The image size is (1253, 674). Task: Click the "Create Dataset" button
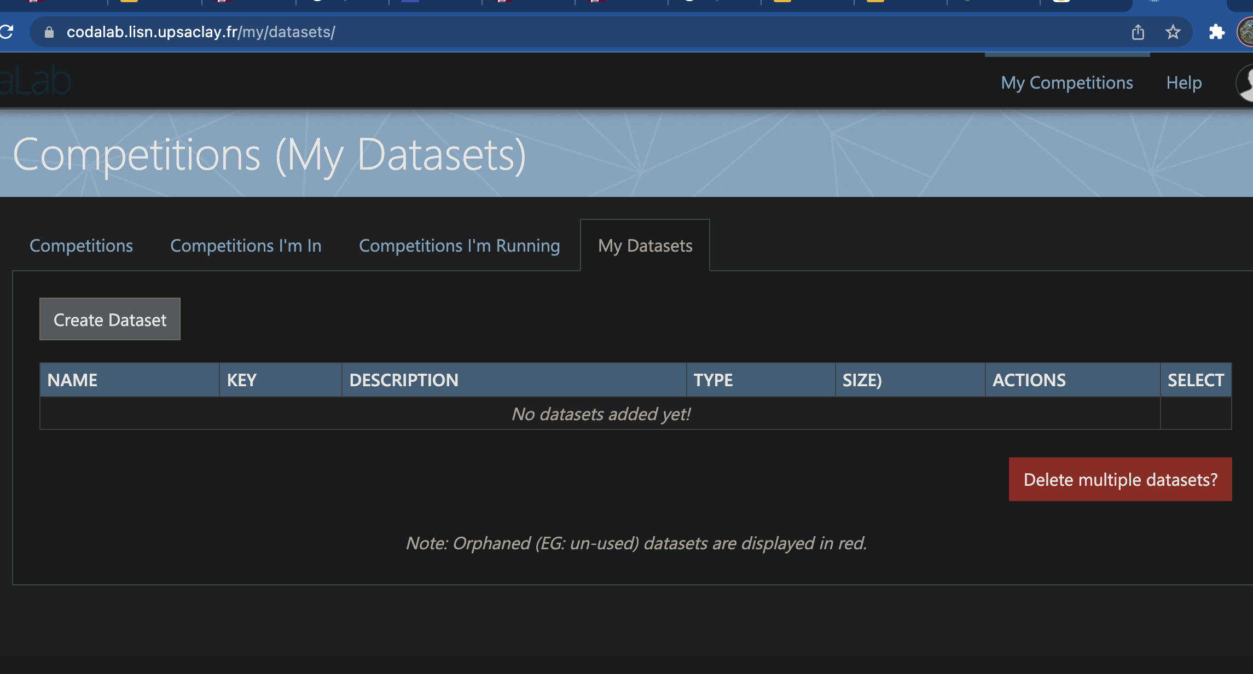coord(109,319)
